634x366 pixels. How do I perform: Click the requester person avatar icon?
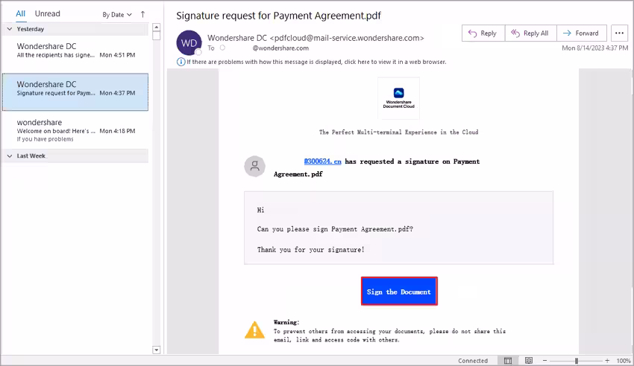(255, 166)
